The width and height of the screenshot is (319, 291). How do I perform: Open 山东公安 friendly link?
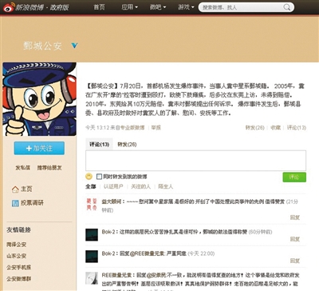click(17, 256)
